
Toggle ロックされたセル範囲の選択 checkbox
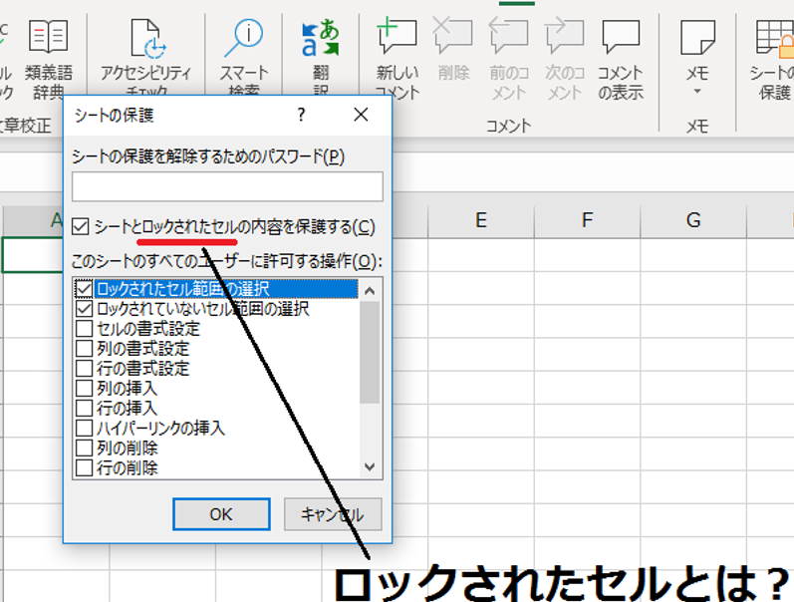84,289
